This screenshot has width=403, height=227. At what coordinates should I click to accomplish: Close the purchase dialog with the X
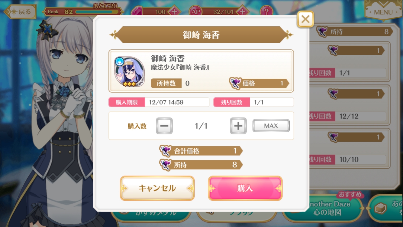[x=305, y=19]
